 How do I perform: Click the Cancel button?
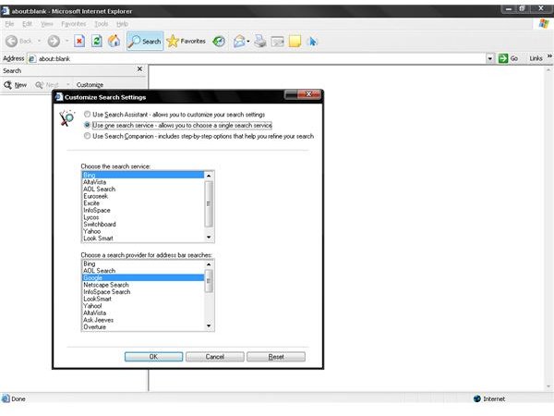[215, 357]
